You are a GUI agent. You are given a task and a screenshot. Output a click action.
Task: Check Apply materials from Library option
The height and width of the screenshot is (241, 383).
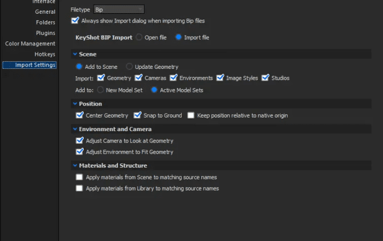[x=79, y=188]
